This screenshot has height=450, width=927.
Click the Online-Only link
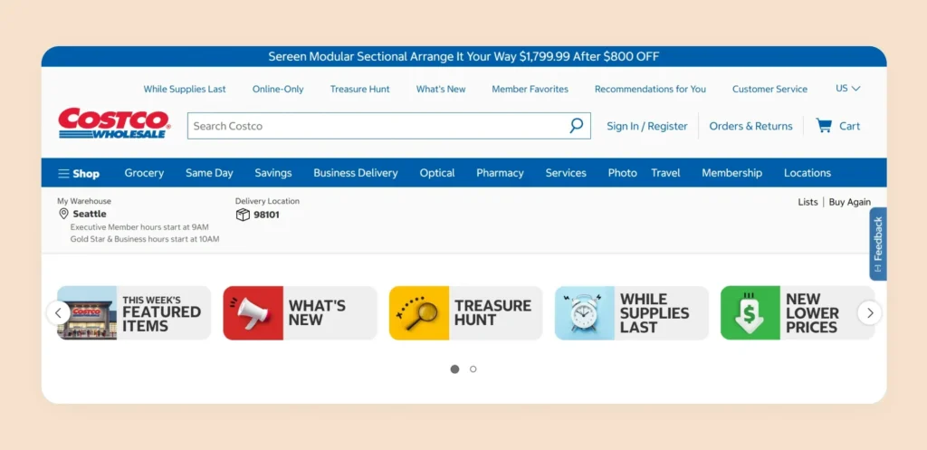[x=278, y=90]
